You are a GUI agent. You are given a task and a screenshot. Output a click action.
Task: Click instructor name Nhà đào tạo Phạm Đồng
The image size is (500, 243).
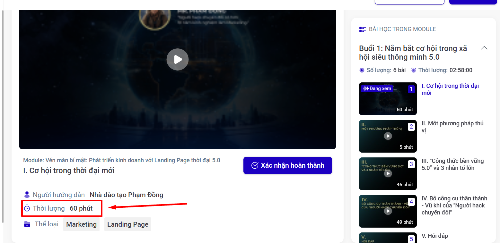tap(127, 195)
